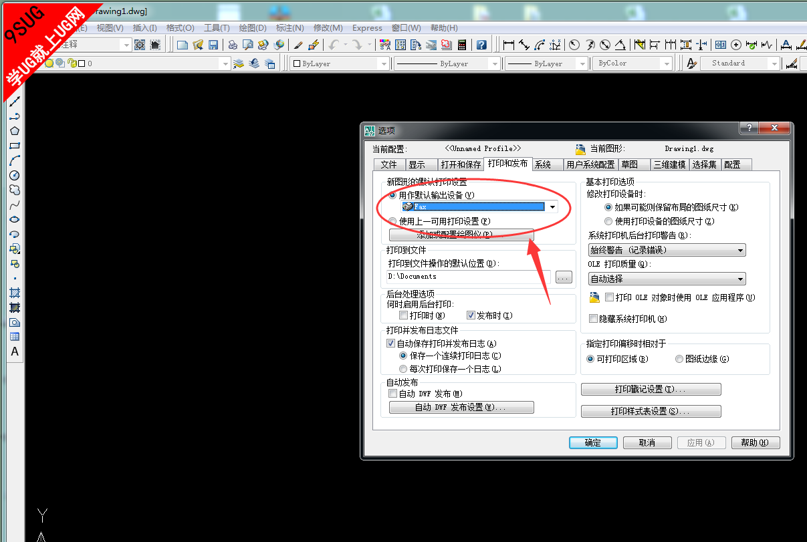Select the Angular dimension tool
807x542 pixels.
(620, 45)
